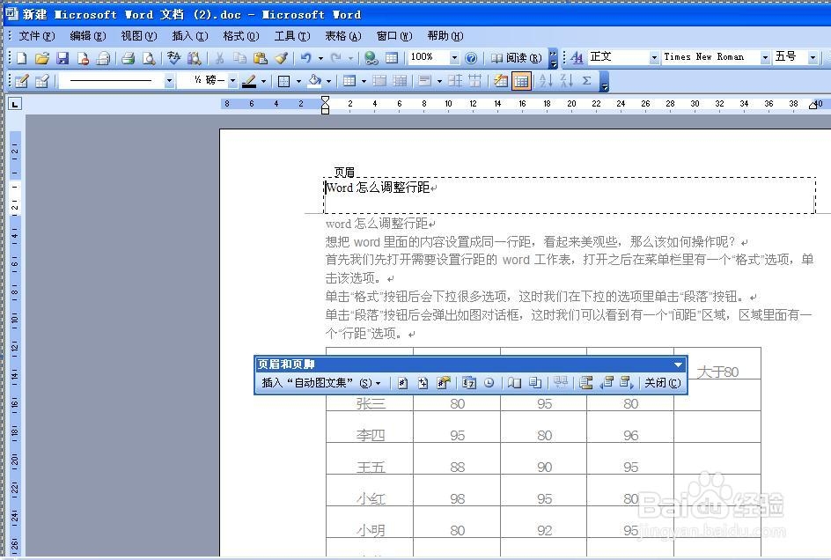Toggle show/hide document text in header view
Screen dimensions: 831x560
pos(536,382)
